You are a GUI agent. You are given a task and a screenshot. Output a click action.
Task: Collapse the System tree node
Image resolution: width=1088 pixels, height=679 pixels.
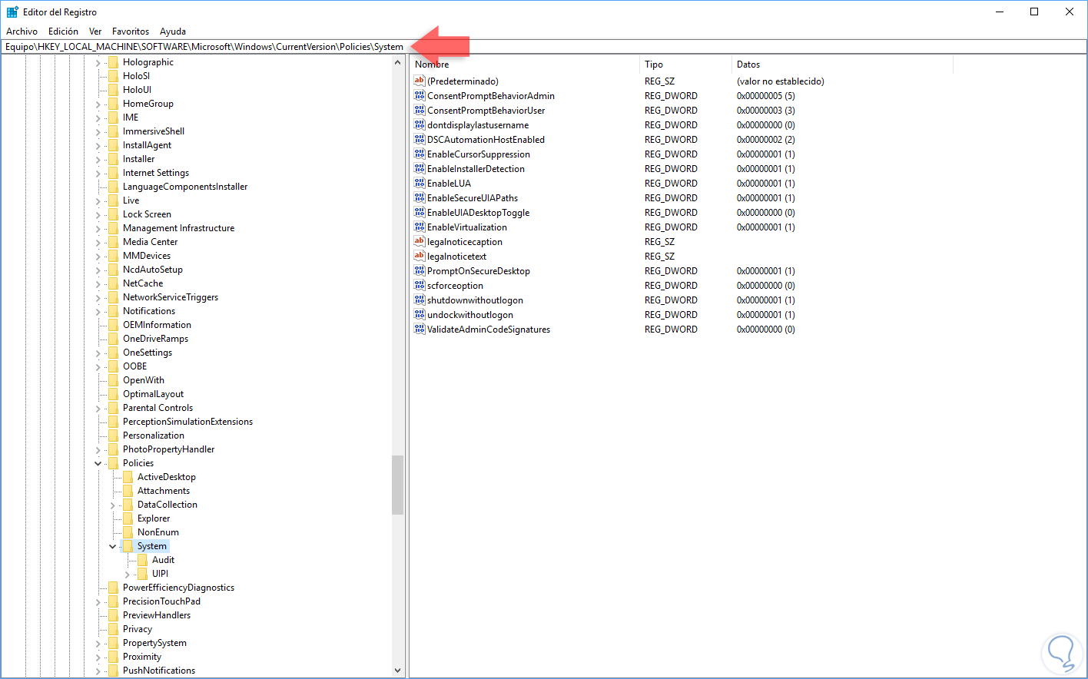pos(112,546)
